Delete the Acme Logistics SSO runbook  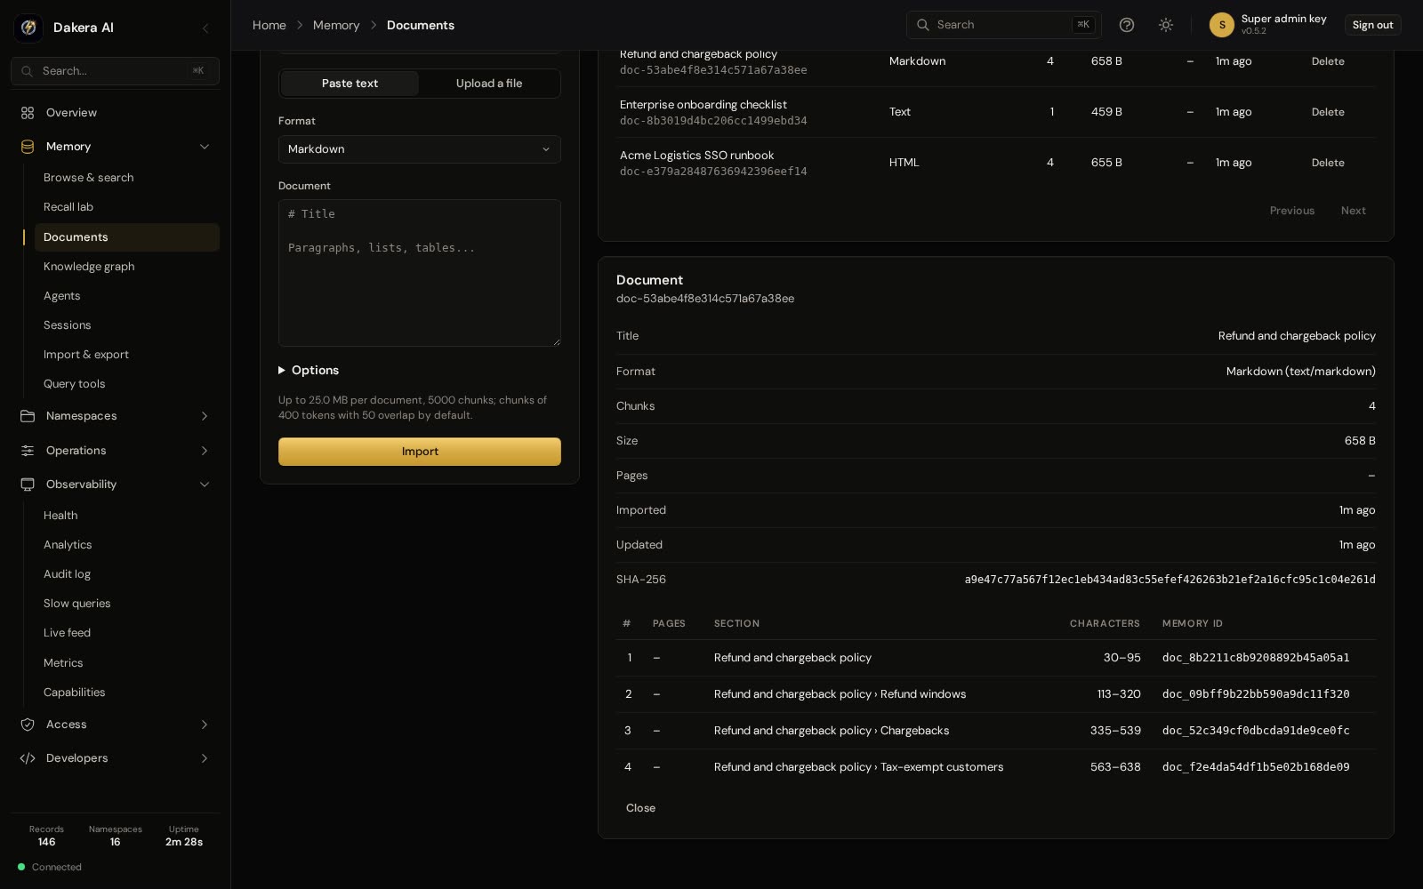tap(1328, 163)
